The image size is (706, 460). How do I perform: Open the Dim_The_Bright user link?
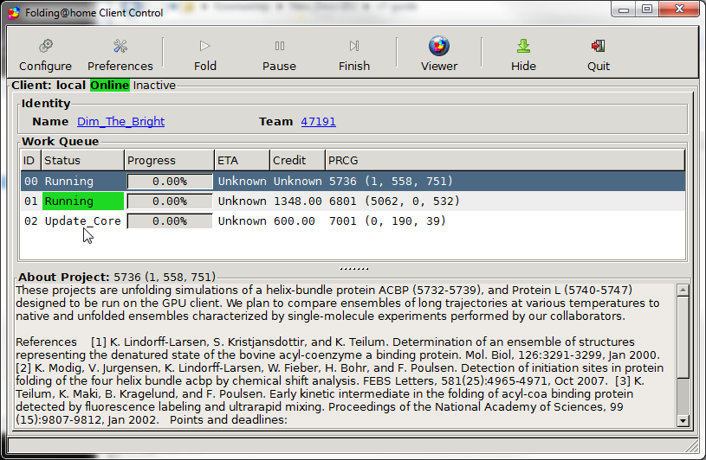tap(120, 122)
